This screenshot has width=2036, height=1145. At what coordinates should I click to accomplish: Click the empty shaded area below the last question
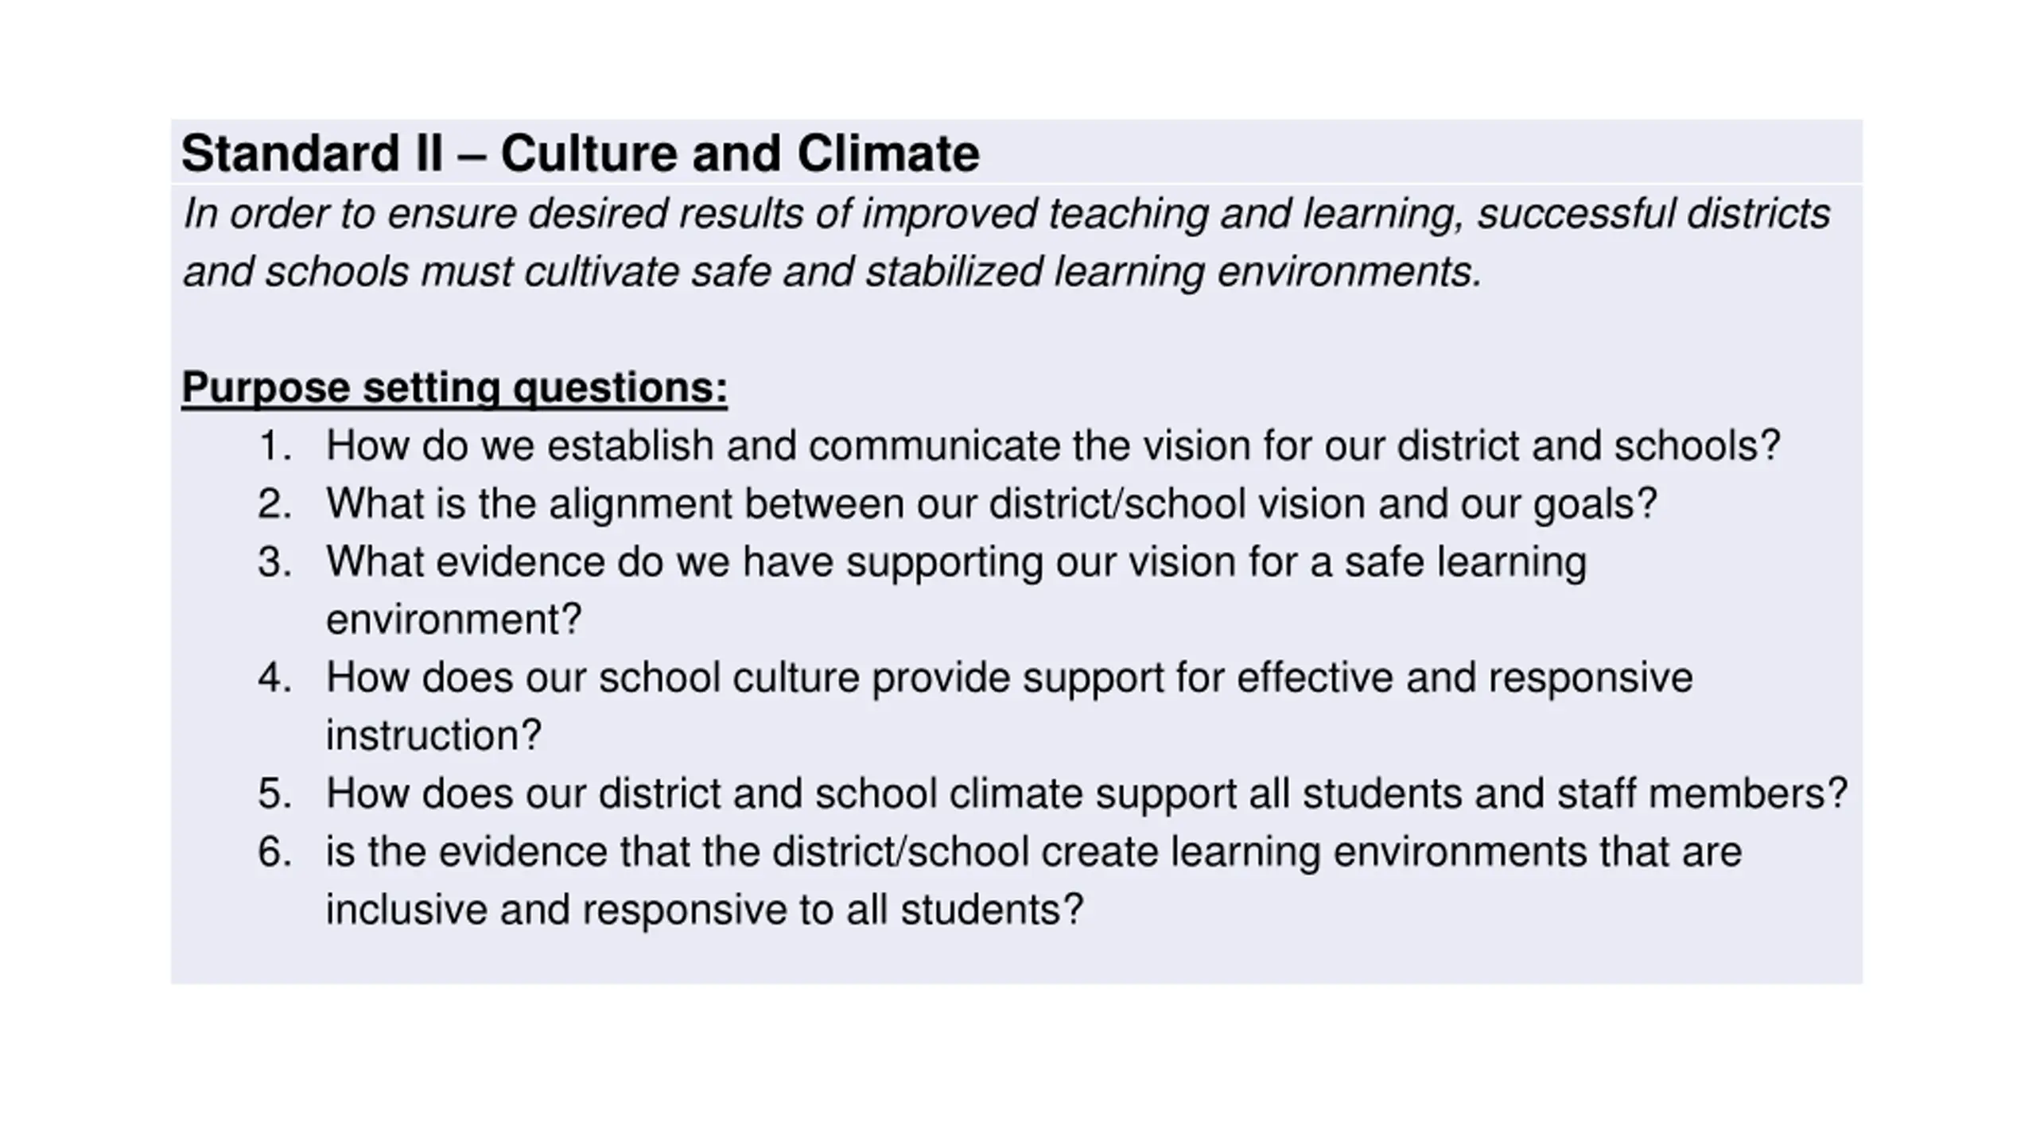[x=1016, y=957]
